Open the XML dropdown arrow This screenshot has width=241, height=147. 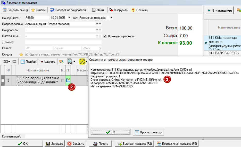click(74, 62)
